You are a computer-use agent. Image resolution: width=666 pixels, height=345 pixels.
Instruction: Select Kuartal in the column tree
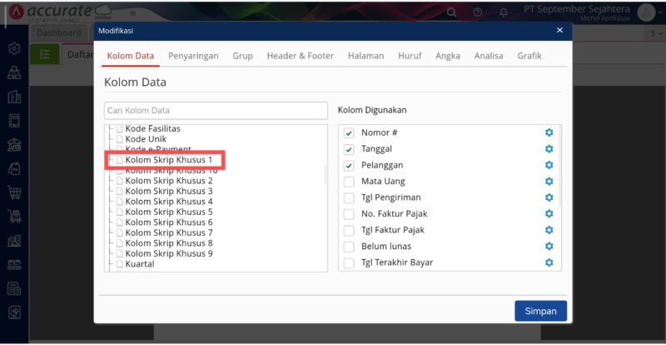[139, 264]
